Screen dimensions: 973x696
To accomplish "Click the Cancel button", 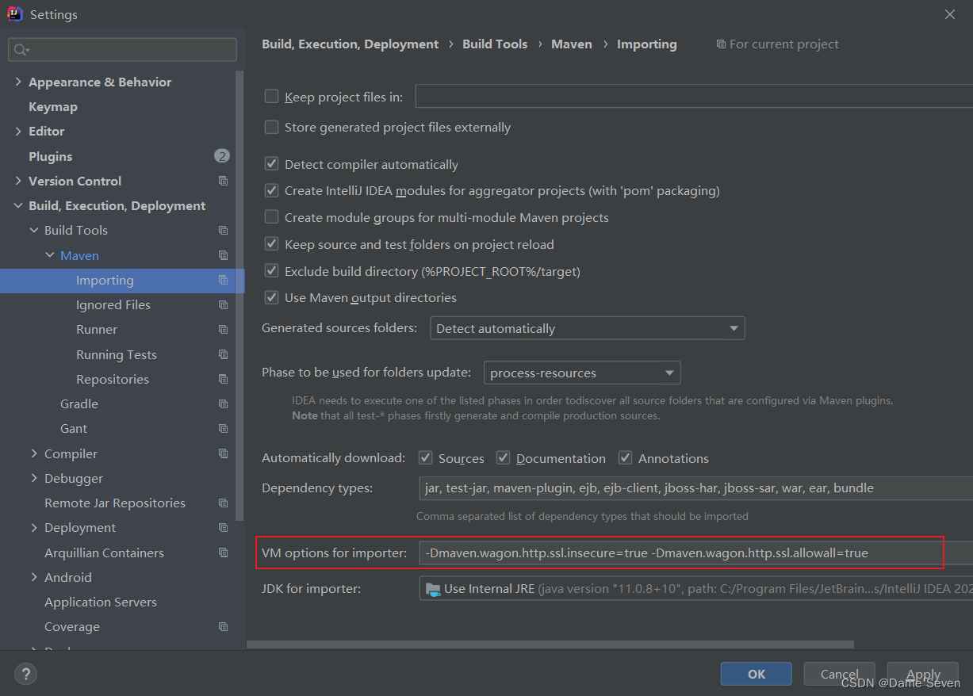I will pyautogui.click(x=839, y=674).
